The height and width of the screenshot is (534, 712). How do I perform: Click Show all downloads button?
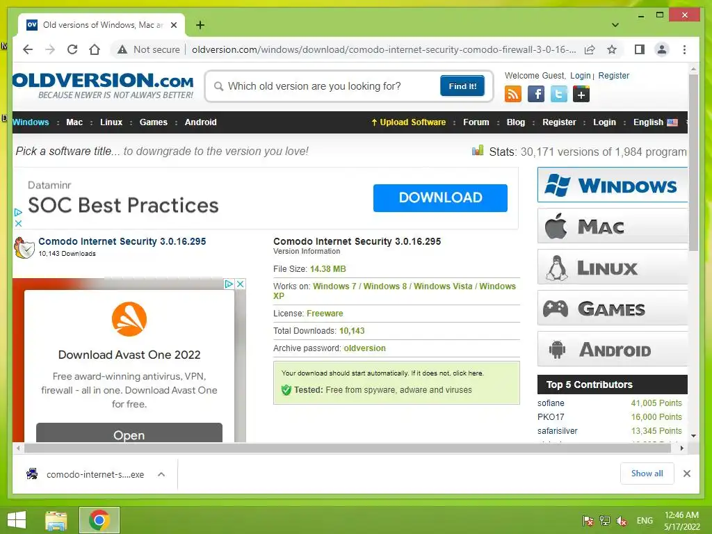tap(647, 474)
